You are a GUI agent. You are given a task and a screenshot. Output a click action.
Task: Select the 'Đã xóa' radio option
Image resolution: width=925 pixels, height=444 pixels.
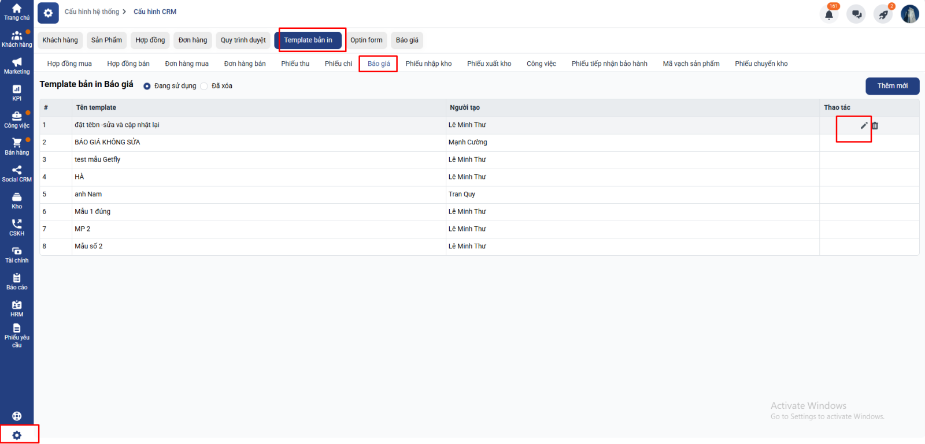tap(204, 86)
